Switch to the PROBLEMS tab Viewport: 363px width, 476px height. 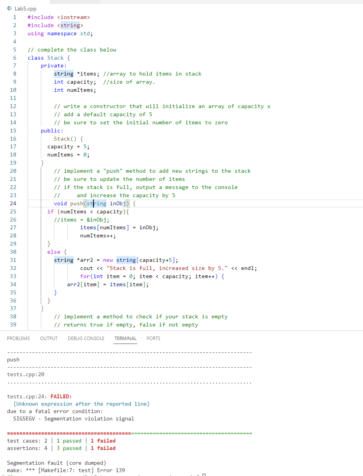tap(18, 338)
